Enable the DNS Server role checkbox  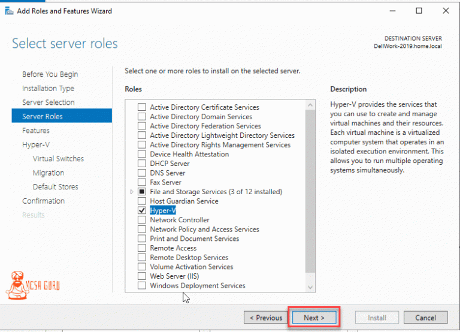[142, 173]
